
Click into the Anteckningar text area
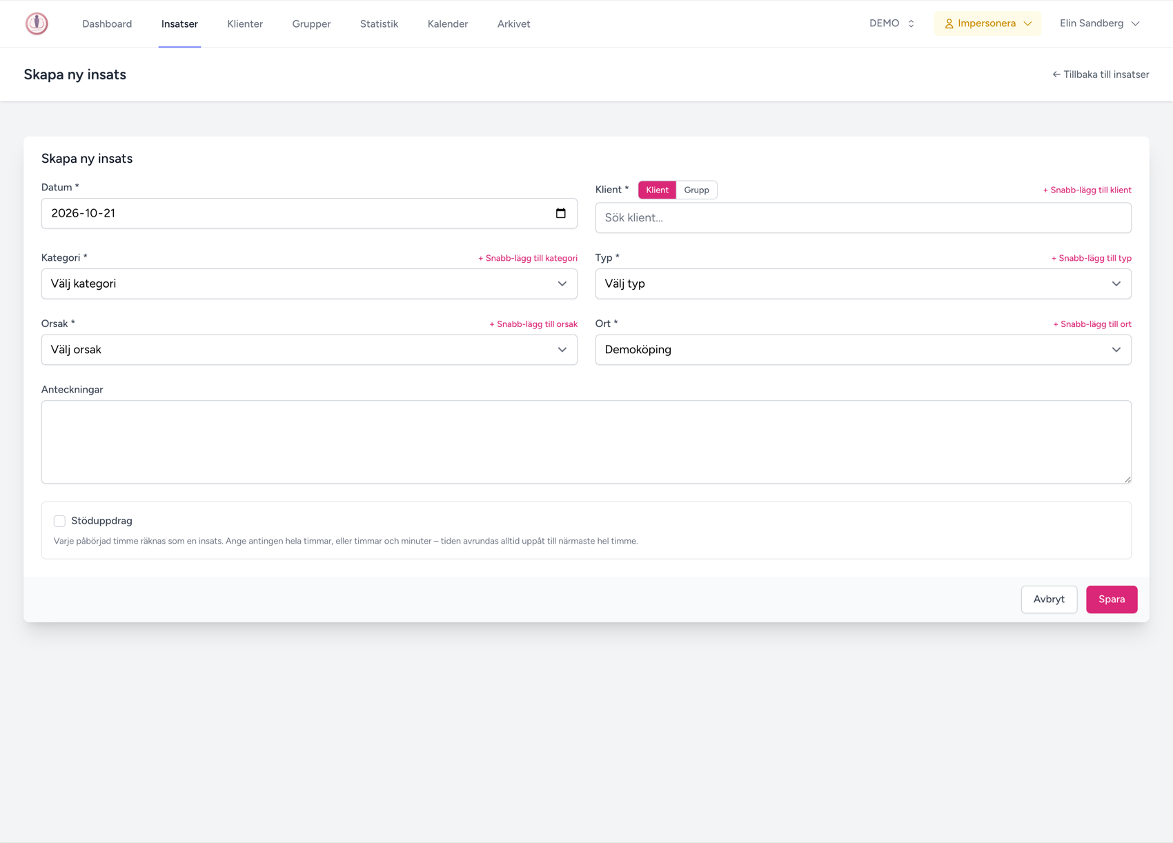coord(586,442)
